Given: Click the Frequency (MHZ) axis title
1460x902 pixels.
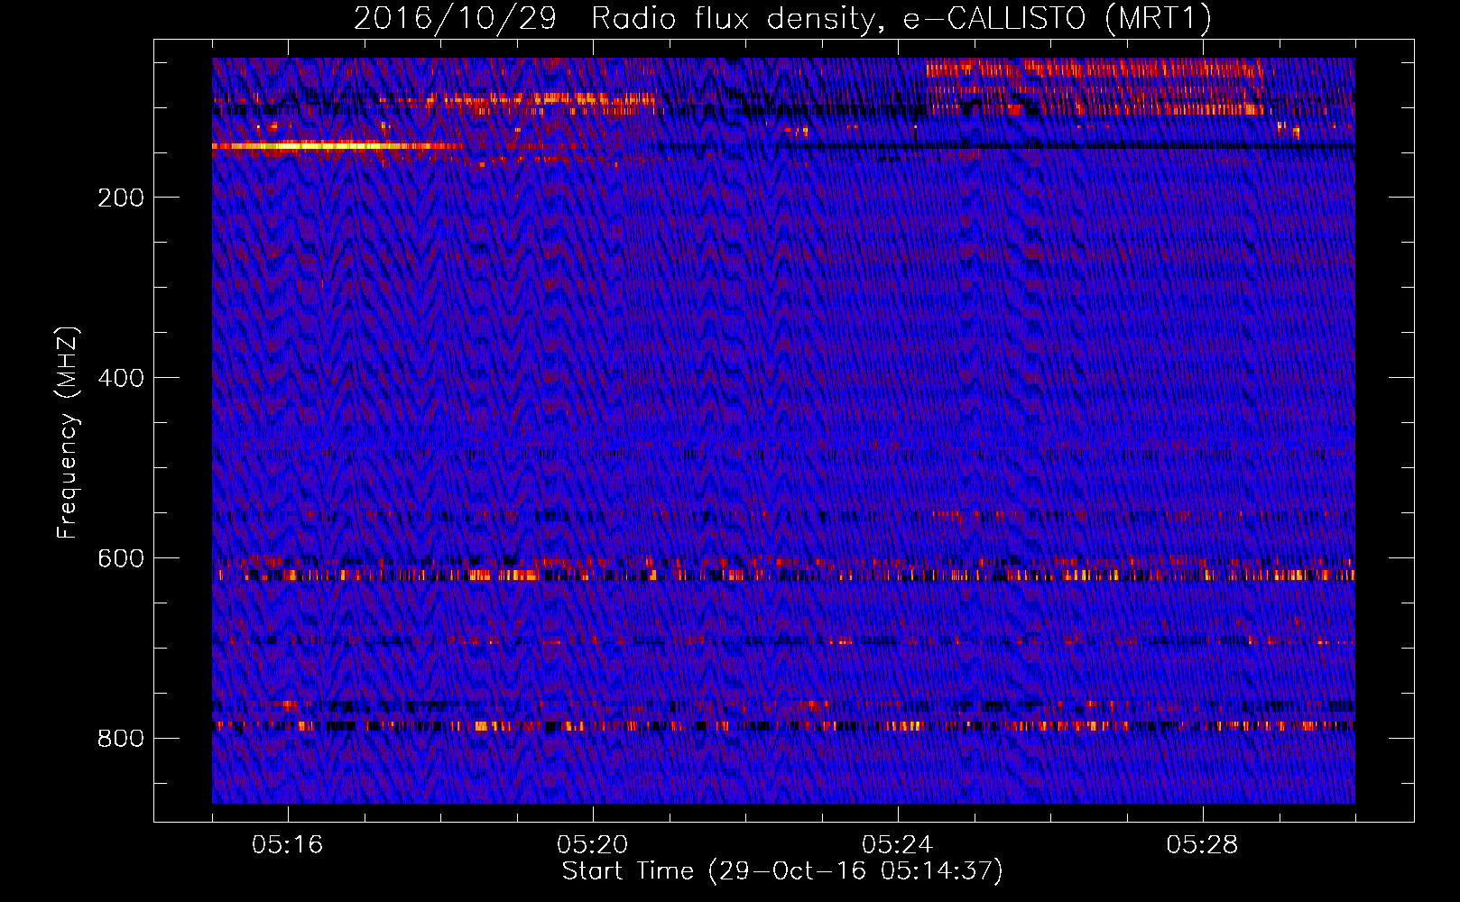Looking at the screenshot, I should (x=68, y=432).
